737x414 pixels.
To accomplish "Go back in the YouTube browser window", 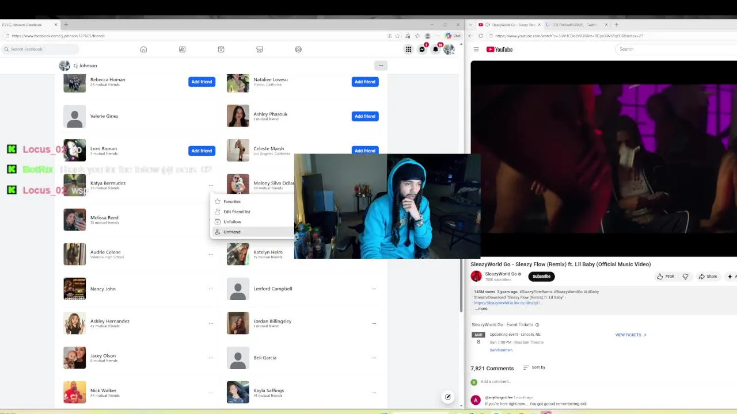I will pos(470,36).
